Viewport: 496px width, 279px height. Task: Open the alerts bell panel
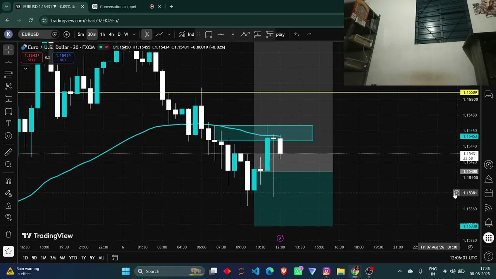pos(489,223)
